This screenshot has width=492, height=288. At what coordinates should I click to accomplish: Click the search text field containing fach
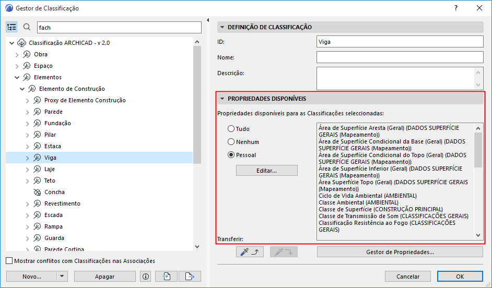click(119, 28)
